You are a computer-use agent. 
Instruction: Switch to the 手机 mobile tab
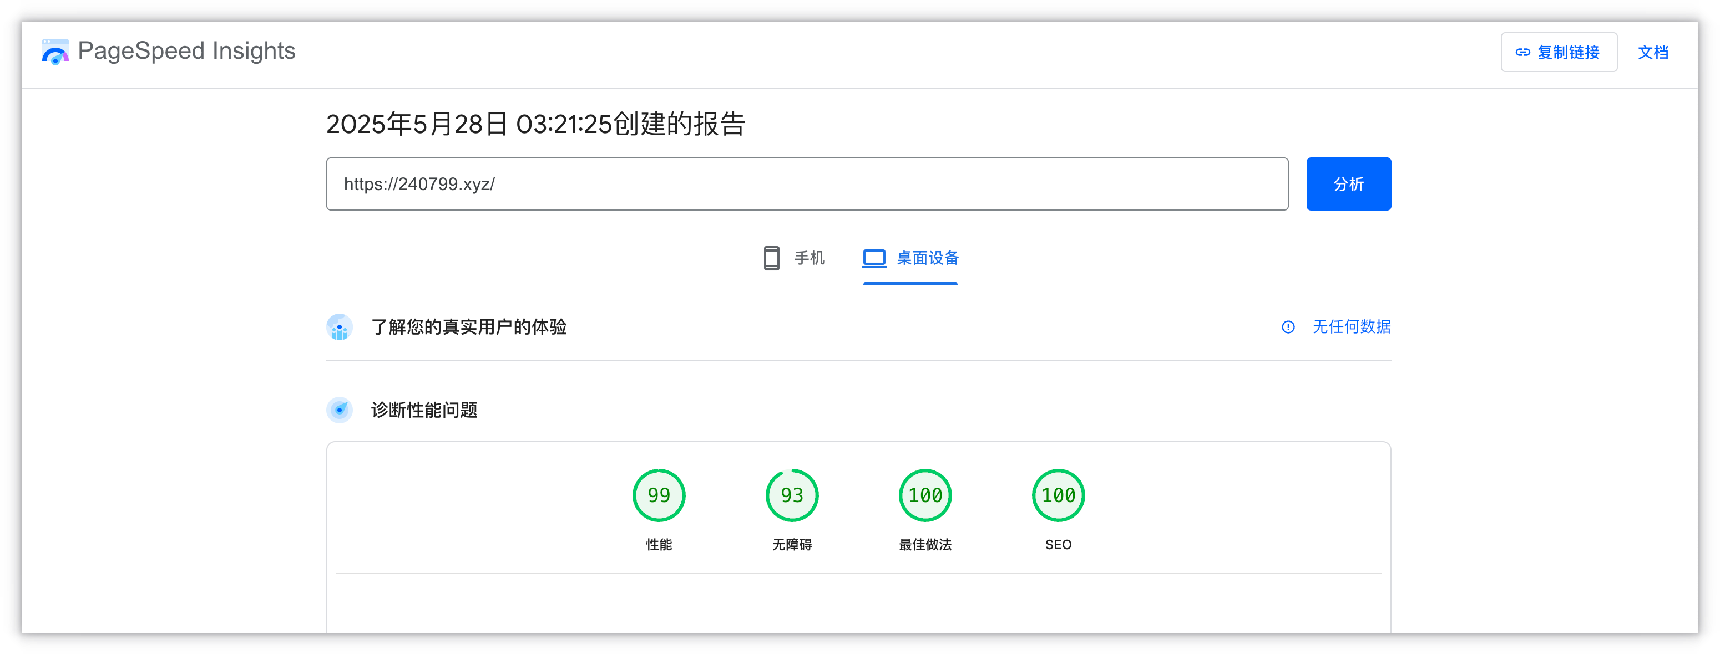point(794,258)
